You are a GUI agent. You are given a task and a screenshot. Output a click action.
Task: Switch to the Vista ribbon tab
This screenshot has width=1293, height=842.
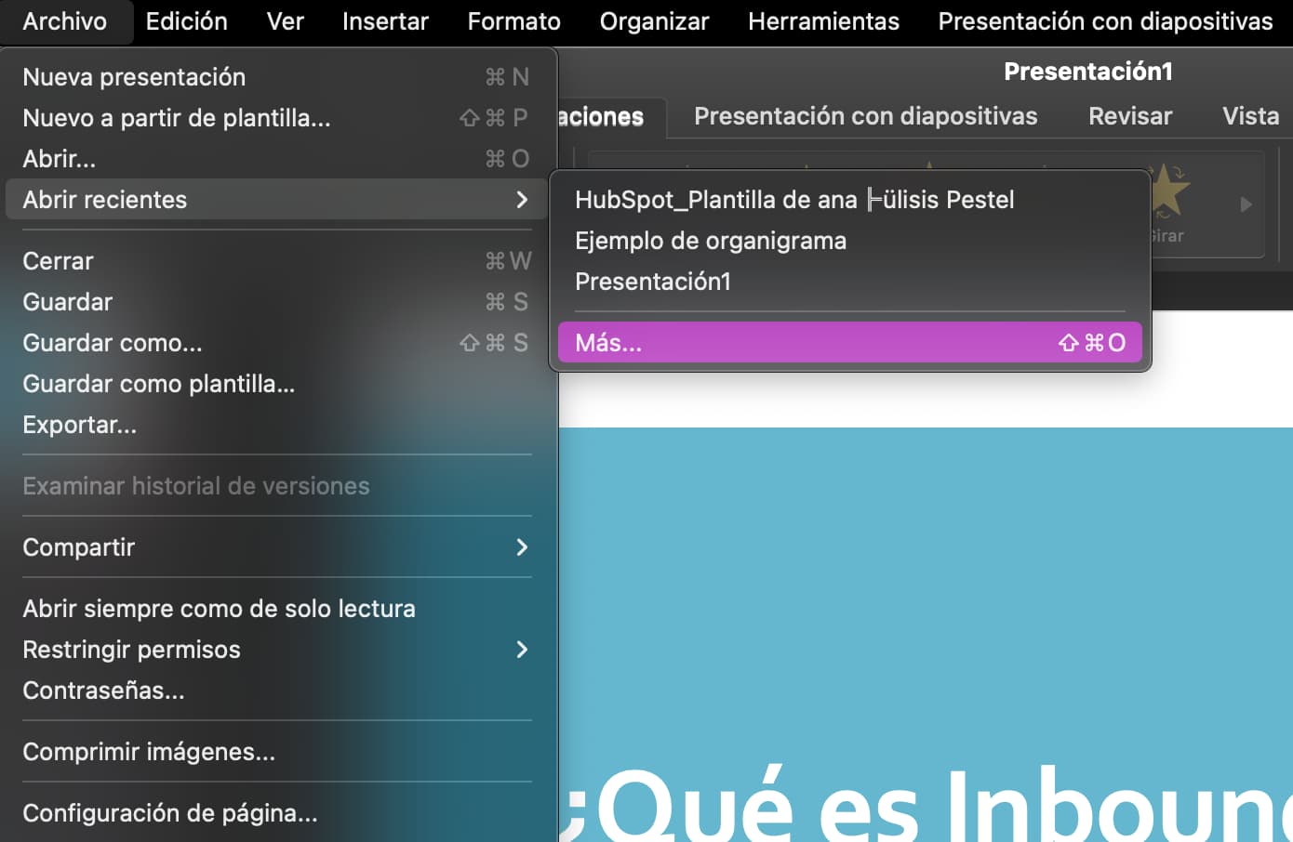1250,115
